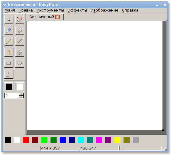Click the 436,347 cursor position status
This screenshot has height=155, width=171.
(x=99, y=148)
